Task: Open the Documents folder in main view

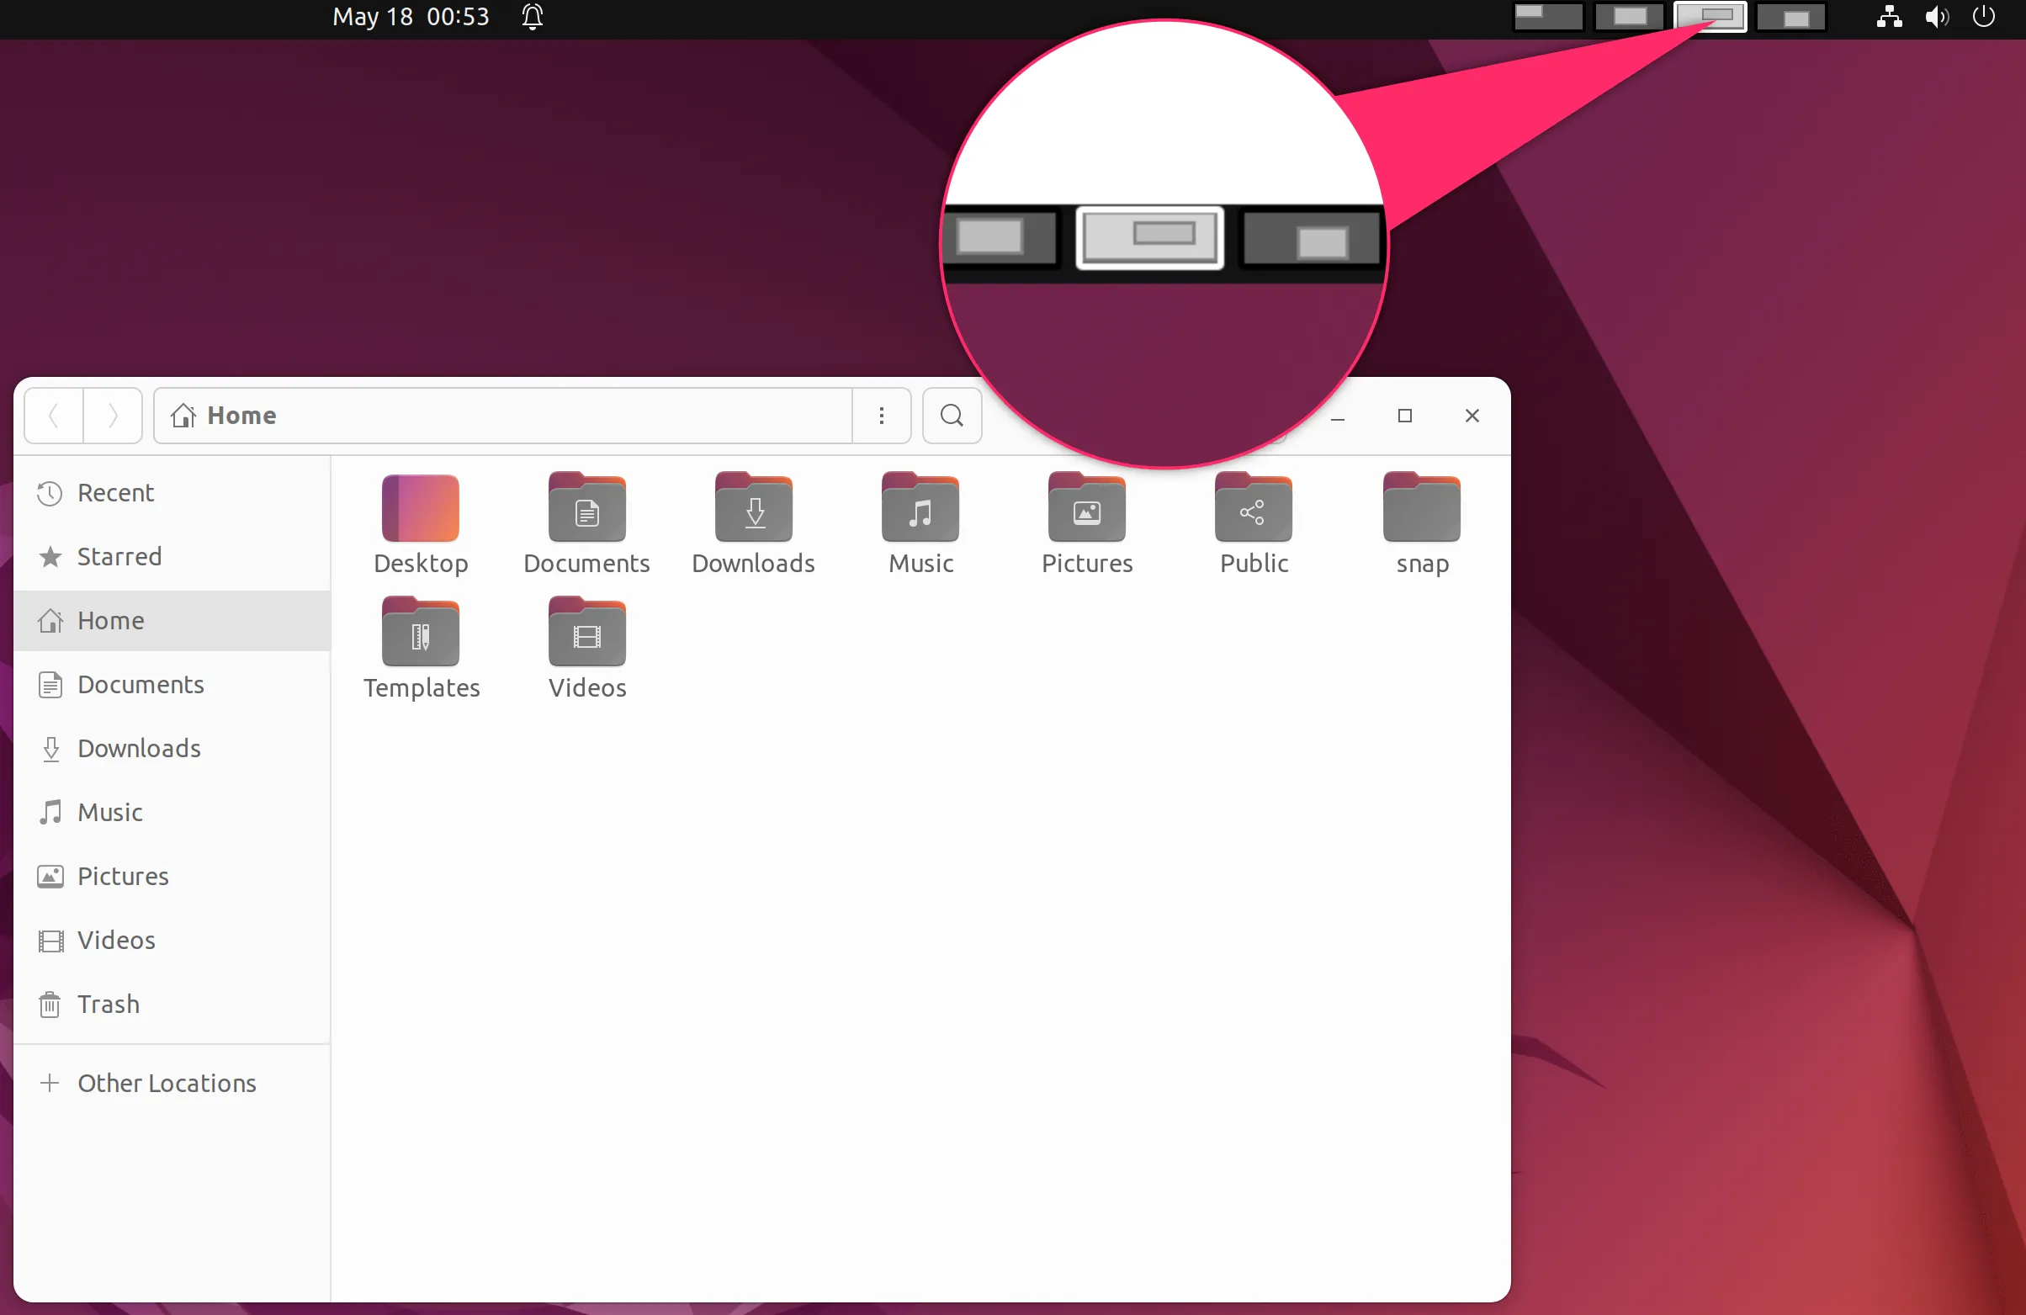Action: point(586,511)
